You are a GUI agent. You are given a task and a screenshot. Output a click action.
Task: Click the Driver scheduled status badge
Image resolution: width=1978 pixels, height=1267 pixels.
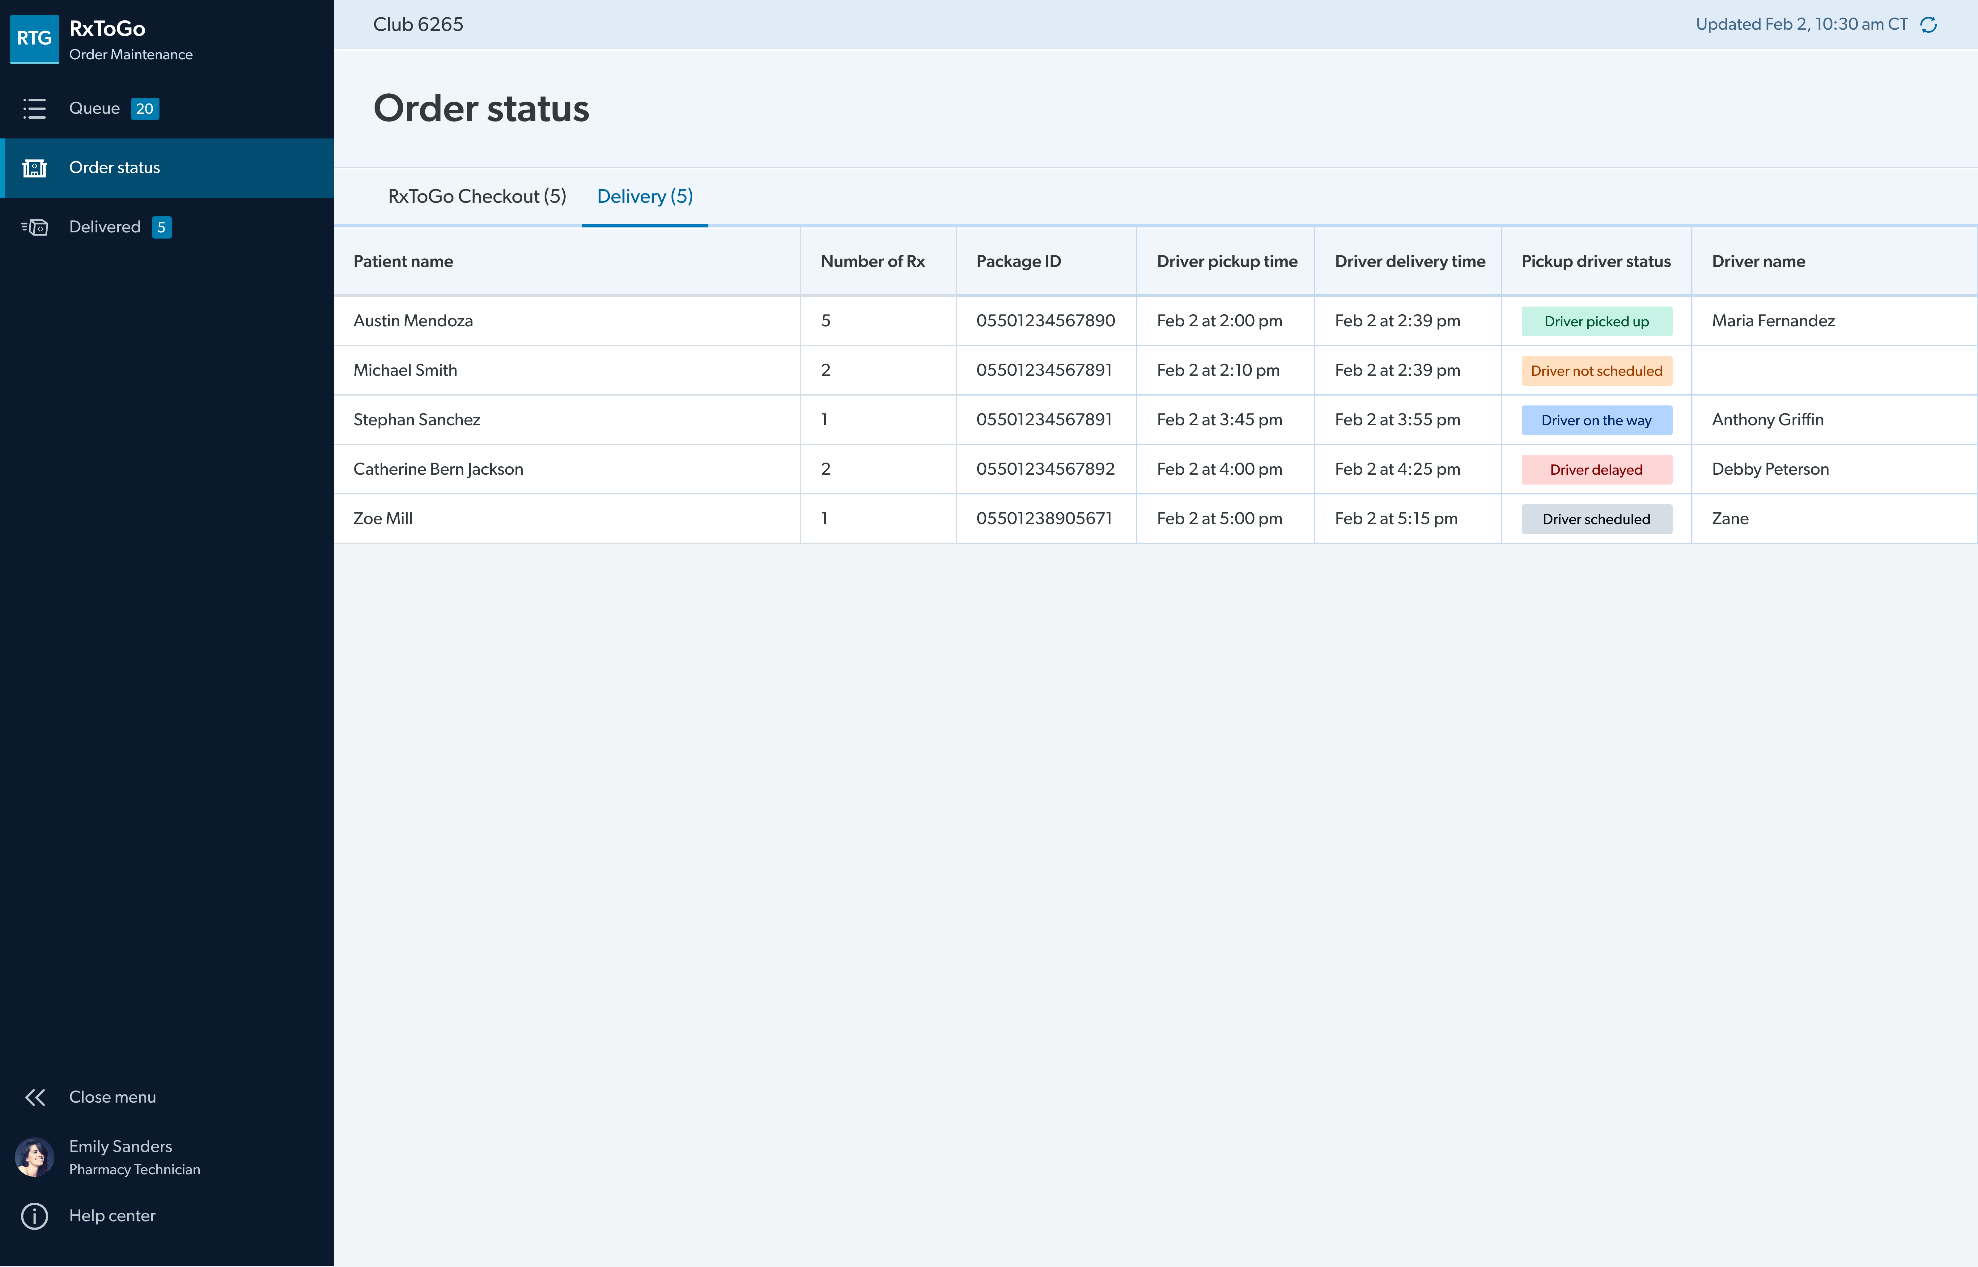coord(1596,519)
